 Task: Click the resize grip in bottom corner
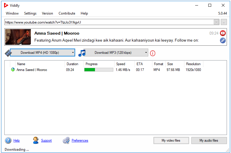228,150
